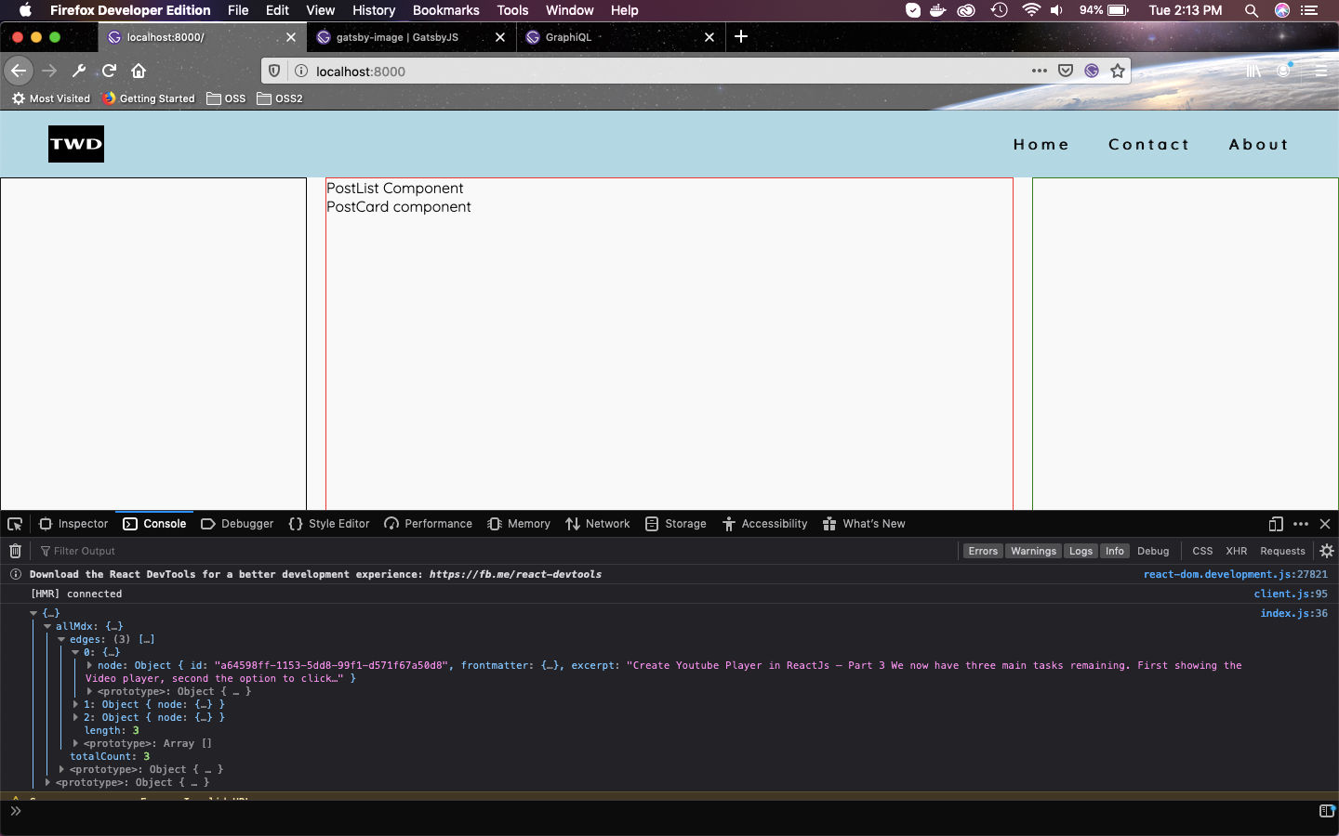
Task: Click the tracking protection shield icon
Action: [x=274, y=71]
